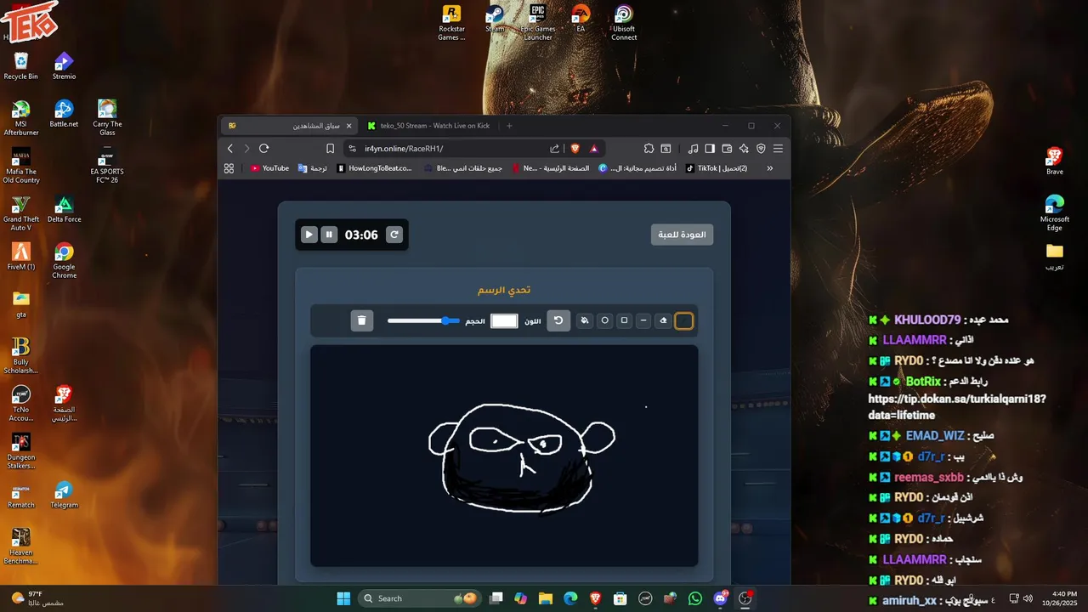Open the HowLongToBeat bookmark

(374, 168)
